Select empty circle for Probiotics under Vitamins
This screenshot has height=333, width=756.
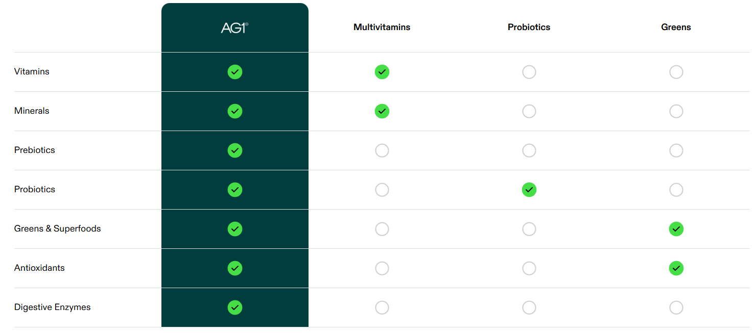[x=529, y=72]
